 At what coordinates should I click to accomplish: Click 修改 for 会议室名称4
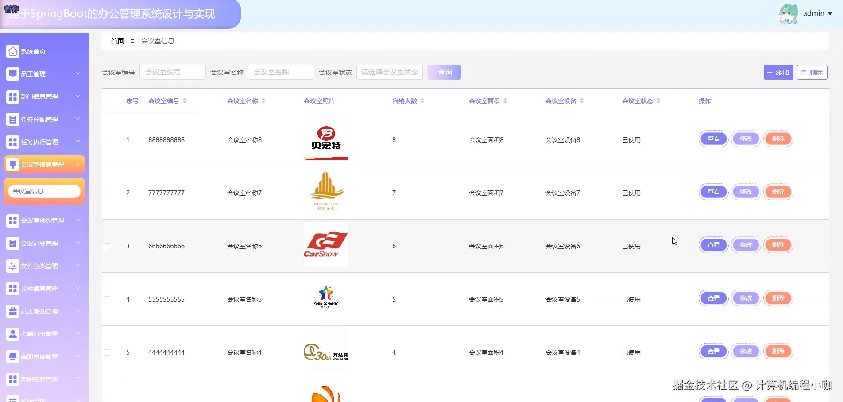click(x=746, y=352)
